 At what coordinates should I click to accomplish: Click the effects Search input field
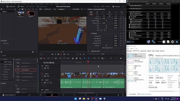coord(19,56)
